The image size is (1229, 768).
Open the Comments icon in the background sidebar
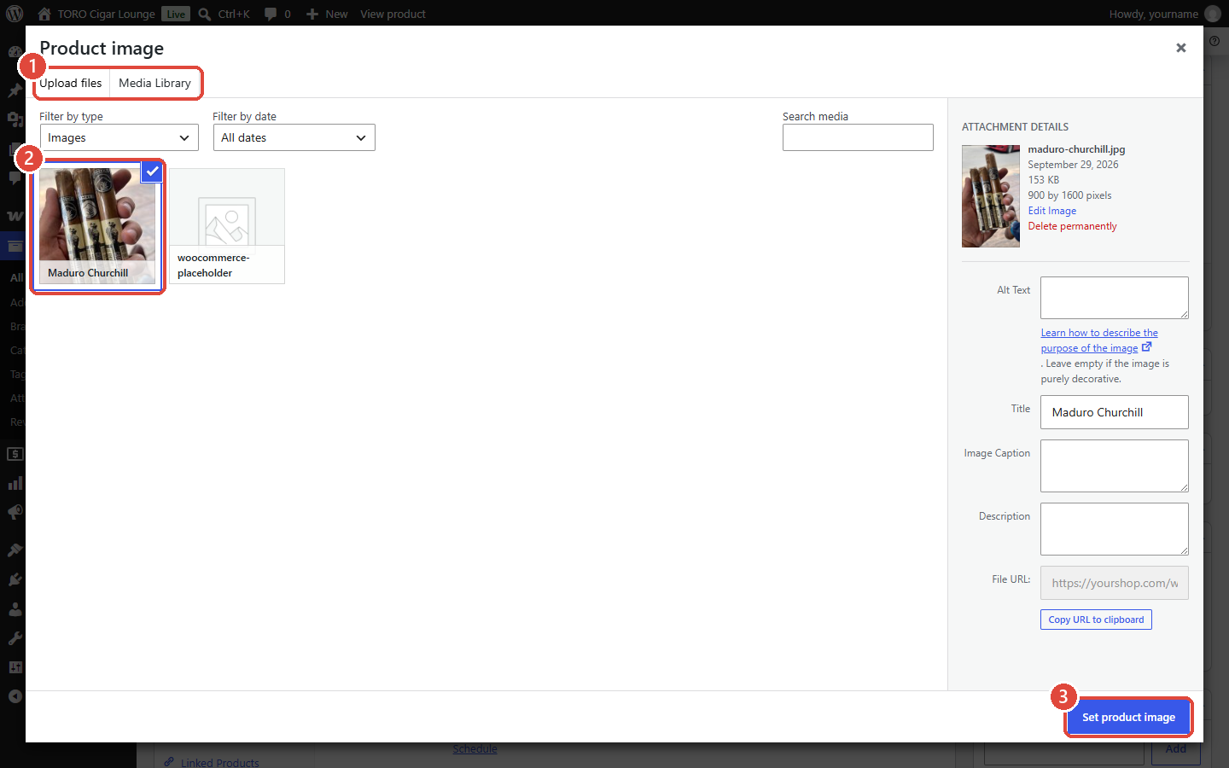(x=15, y=178)
